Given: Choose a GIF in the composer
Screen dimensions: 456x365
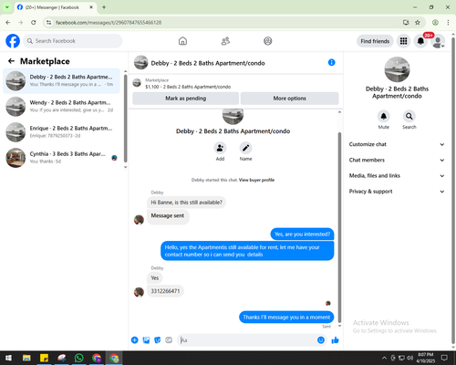Looking at the screenshot, I should tap(169, 340).
